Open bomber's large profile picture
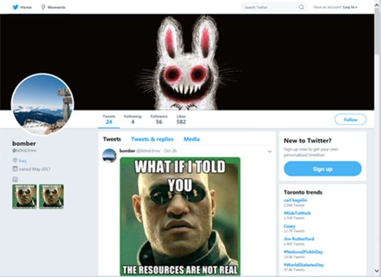This screenshot has width=381, height=277. (x=42, y=105)
